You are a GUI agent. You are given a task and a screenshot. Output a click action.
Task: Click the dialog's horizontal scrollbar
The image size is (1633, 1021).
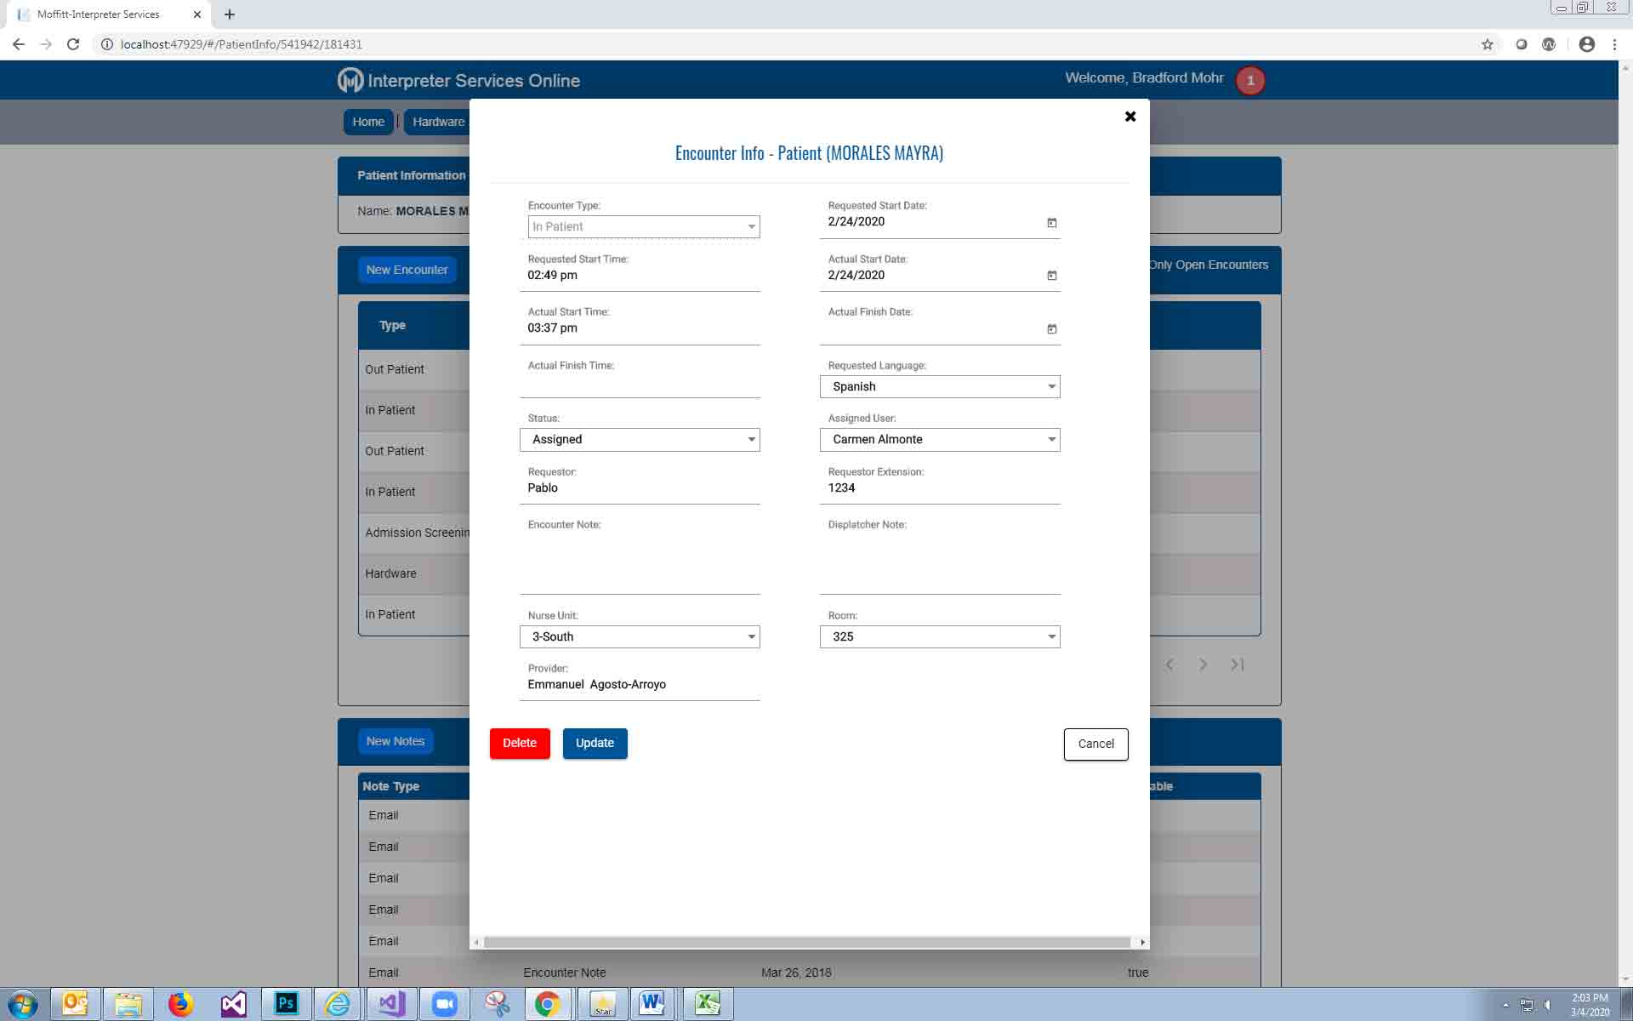tap(806, 942)
